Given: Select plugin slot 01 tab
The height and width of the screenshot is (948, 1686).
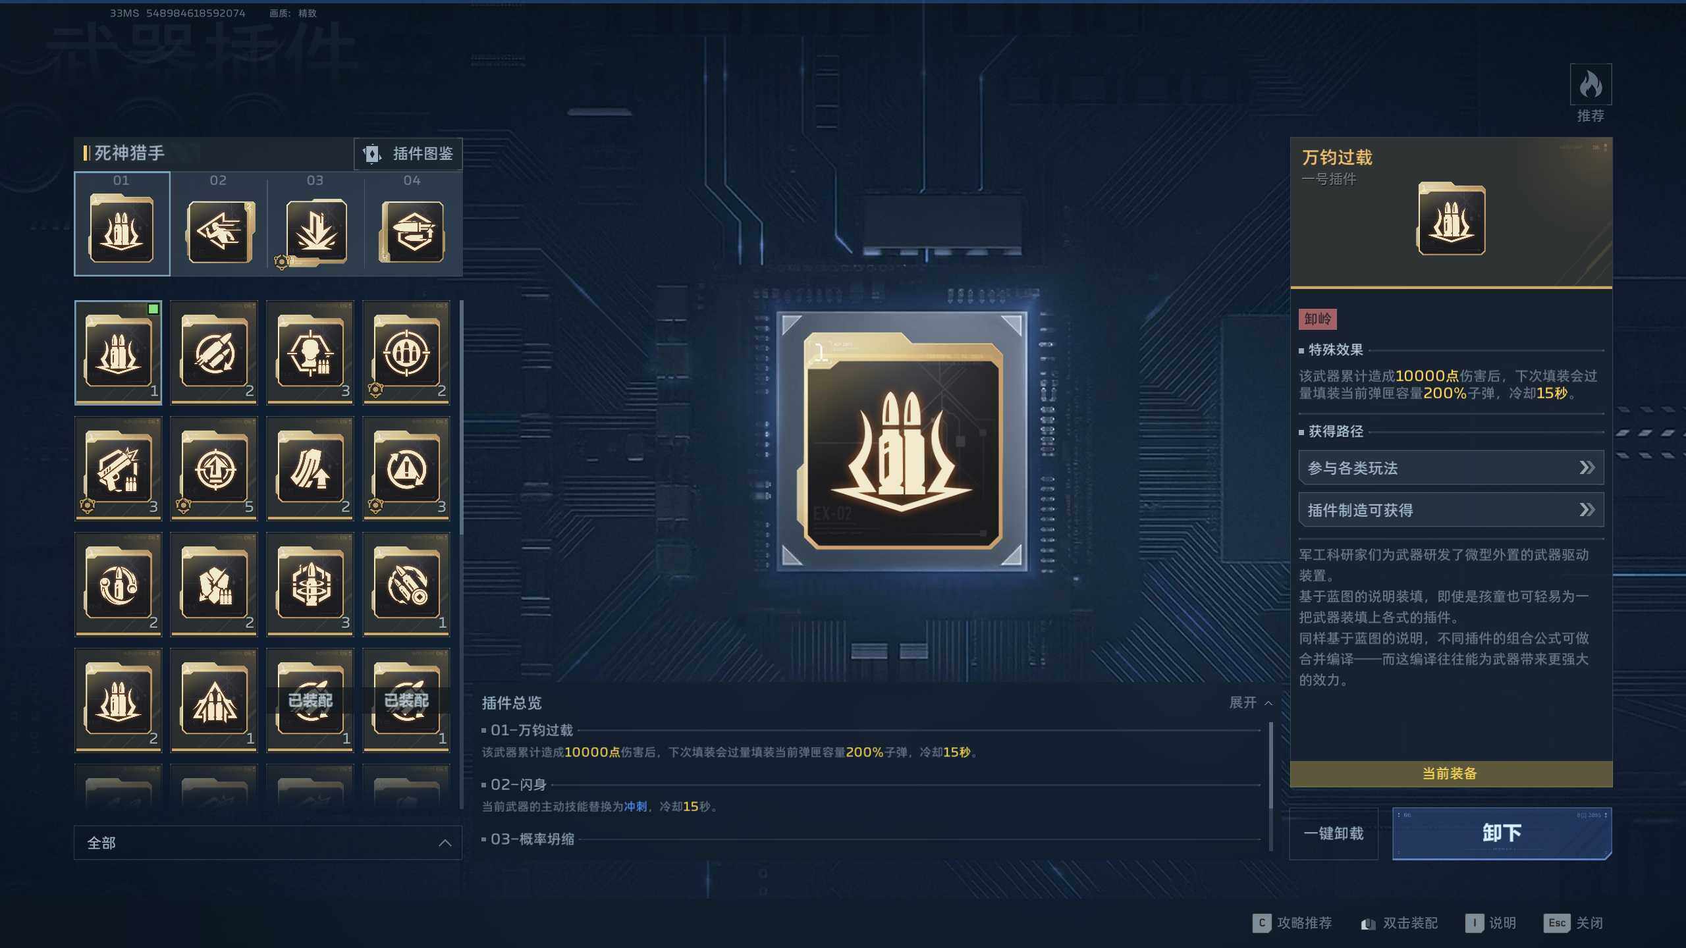Looking at the screenshot, I should tap(122, 223).
